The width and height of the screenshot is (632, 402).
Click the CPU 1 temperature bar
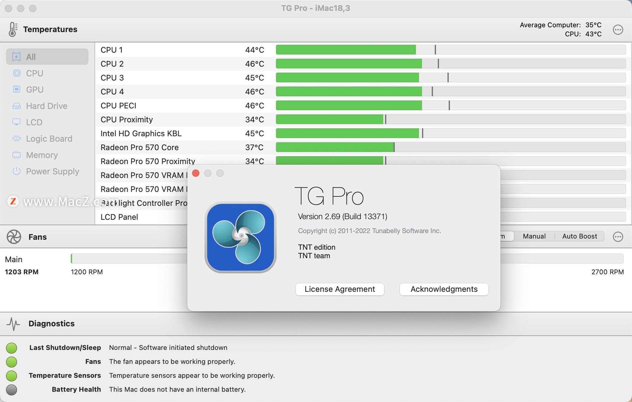click(451, 50)
